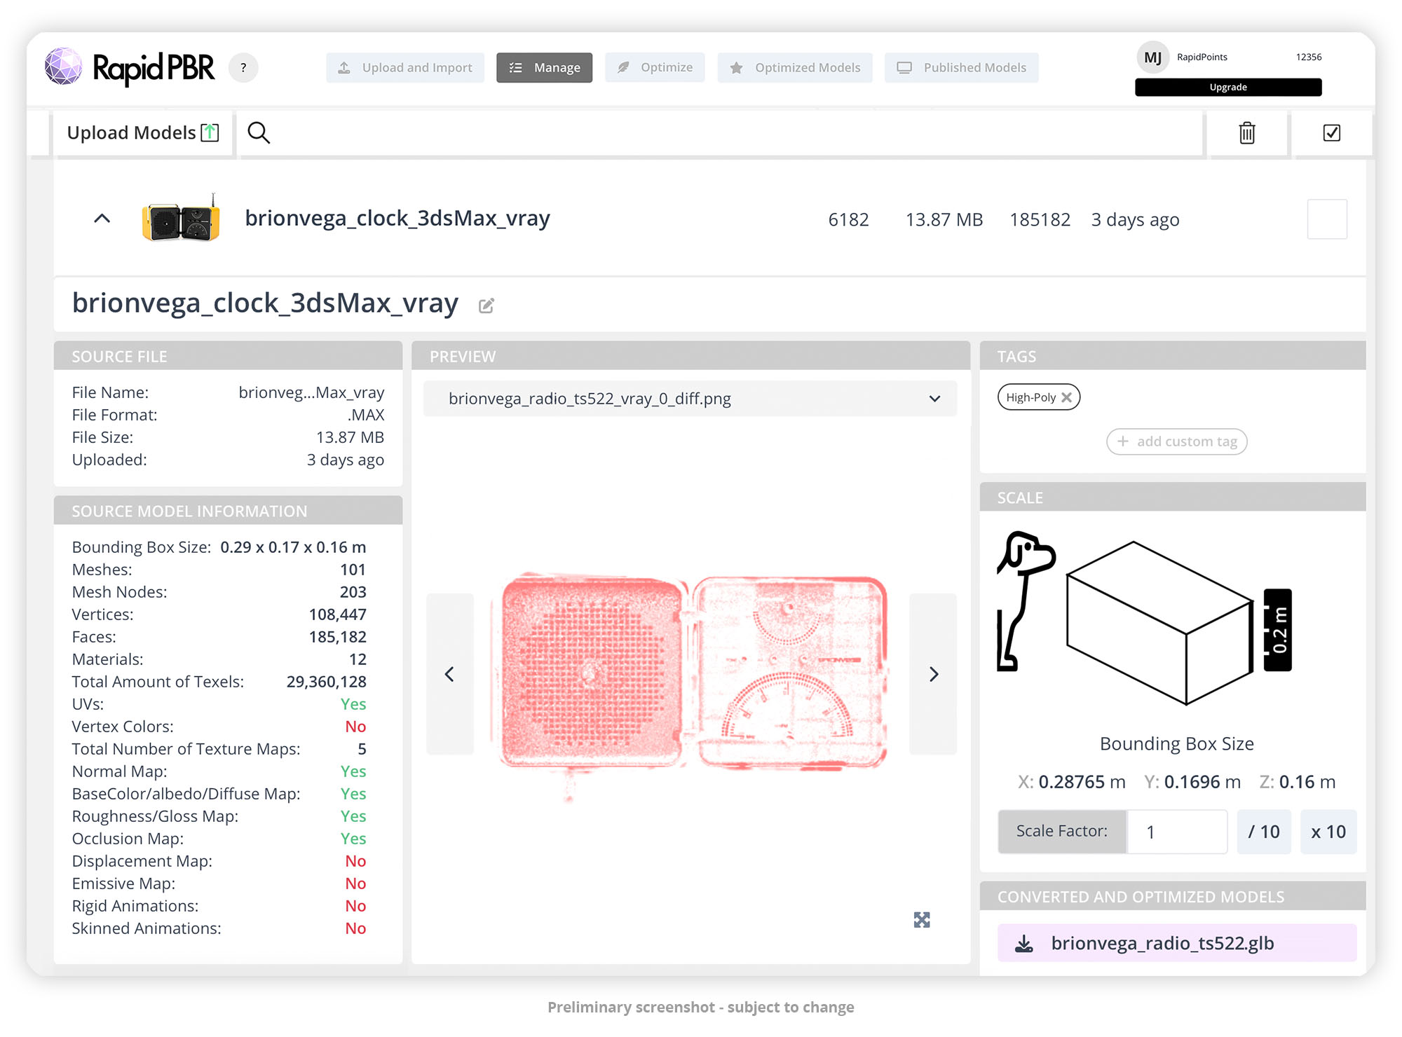Show the next preview image
1402x1037 pixels.
[933, 674]
